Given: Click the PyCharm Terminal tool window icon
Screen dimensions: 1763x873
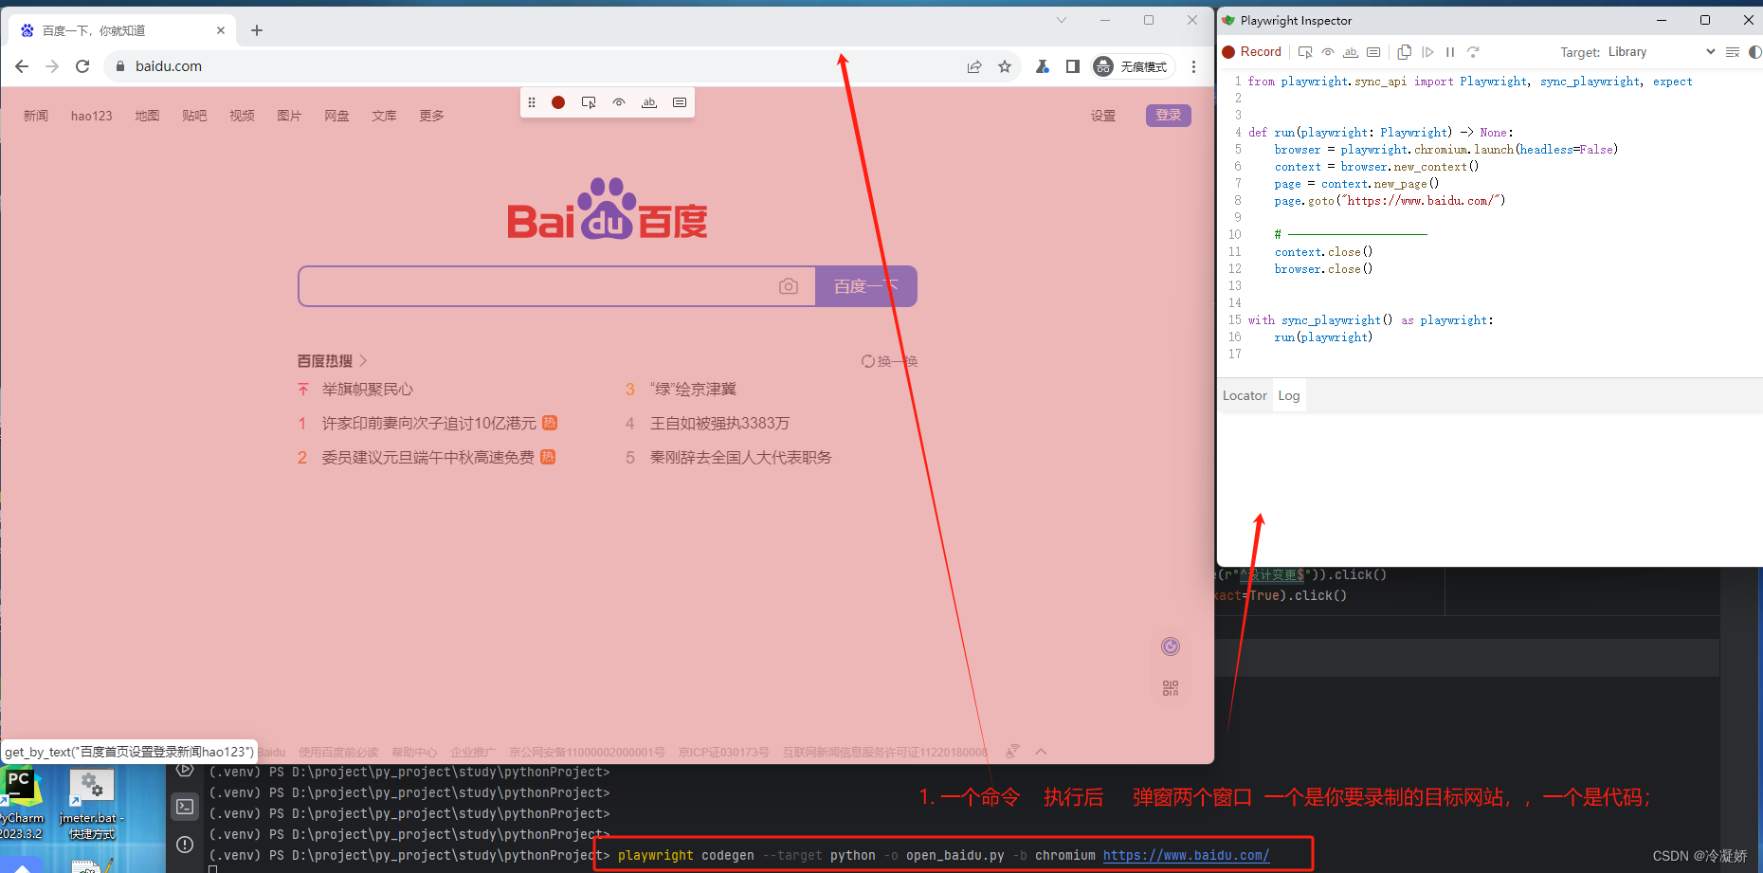Looking at the screenshot, I should click(185, 807).
